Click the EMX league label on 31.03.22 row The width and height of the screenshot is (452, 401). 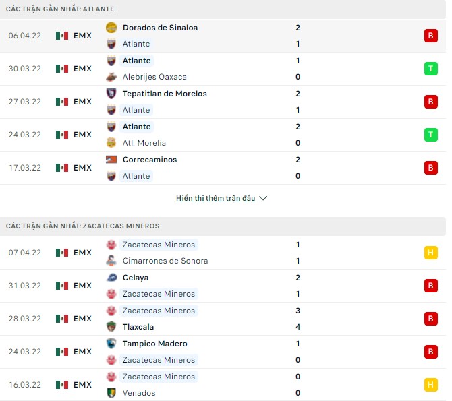pos(82,286)
